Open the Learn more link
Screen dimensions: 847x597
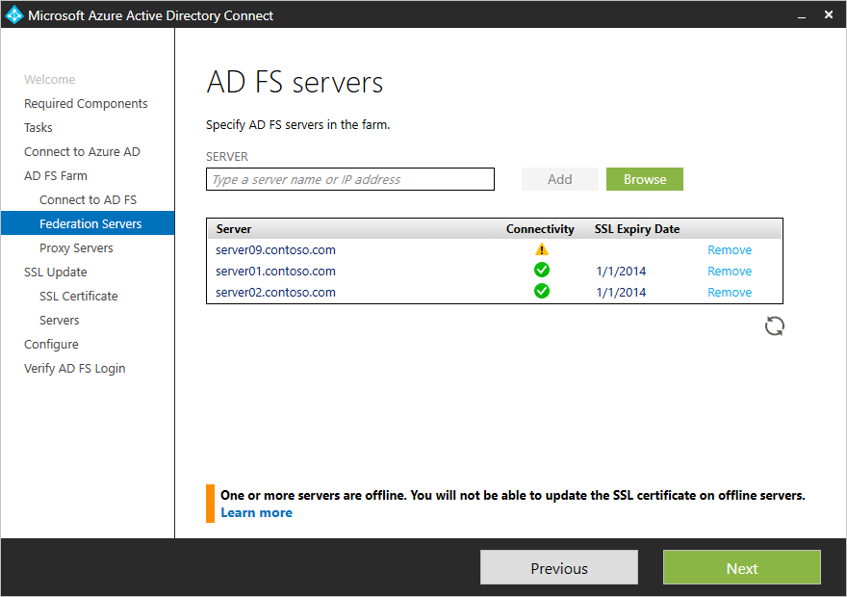256,512
